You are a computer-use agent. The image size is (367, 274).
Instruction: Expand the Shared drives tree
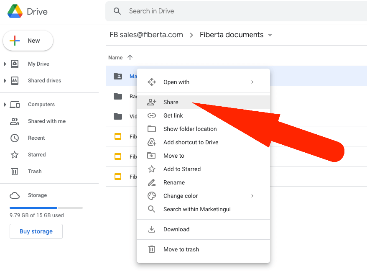[x=5, y=81]
